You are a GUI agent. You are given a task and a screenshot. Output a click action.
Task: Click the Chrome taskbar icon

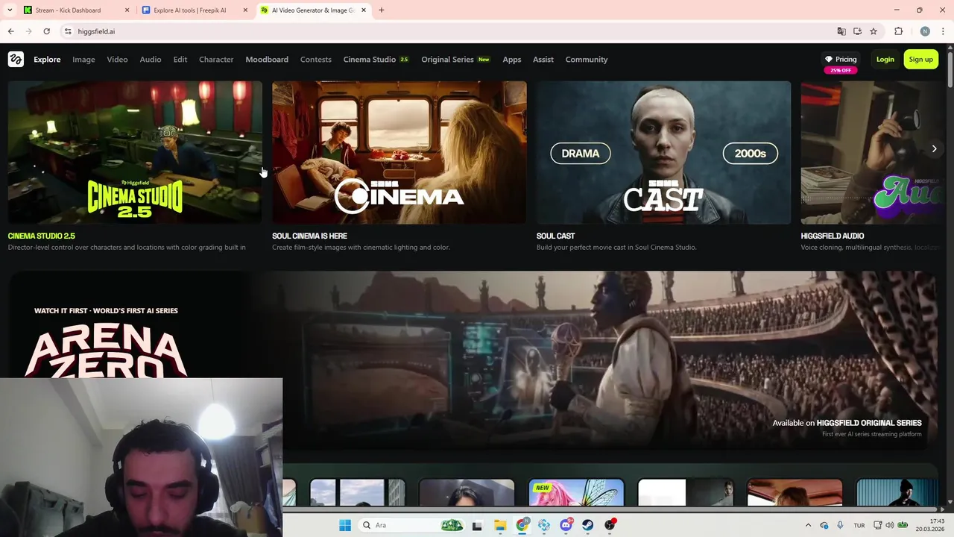click(x=522, y=525)
